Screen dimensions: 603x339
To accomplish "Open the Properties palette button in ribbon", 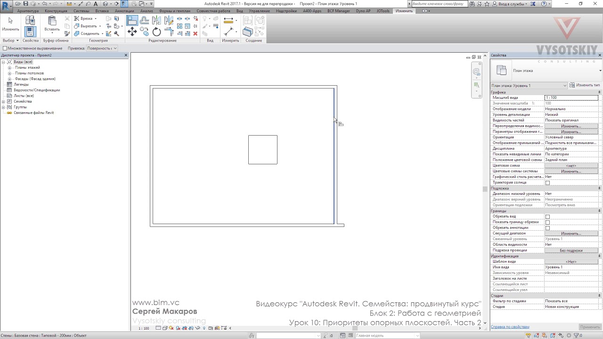I will pos(30,32).
